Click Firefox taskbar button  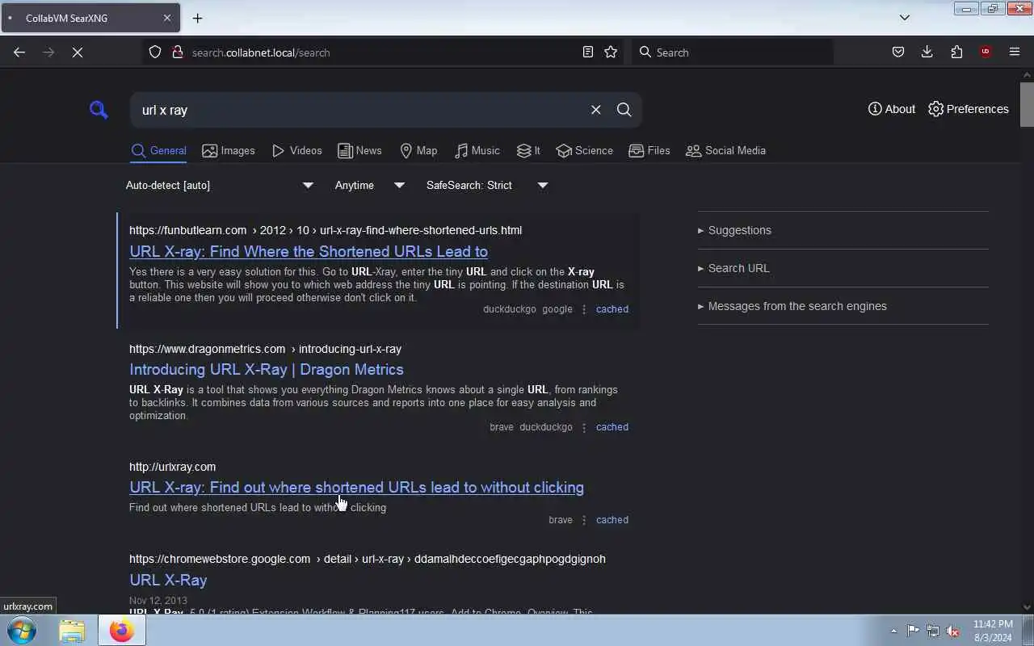pos(122,630)
